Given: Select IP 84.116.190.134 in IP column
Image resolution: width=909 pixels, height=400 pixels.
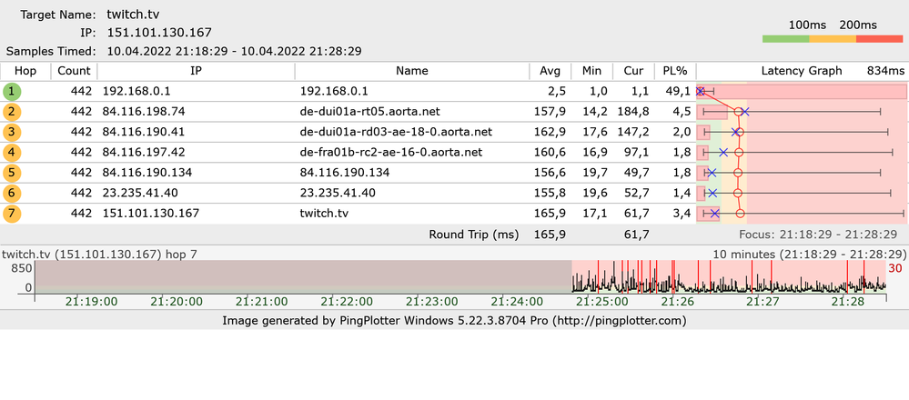Looking at the screenshot, I should point(147,173).
